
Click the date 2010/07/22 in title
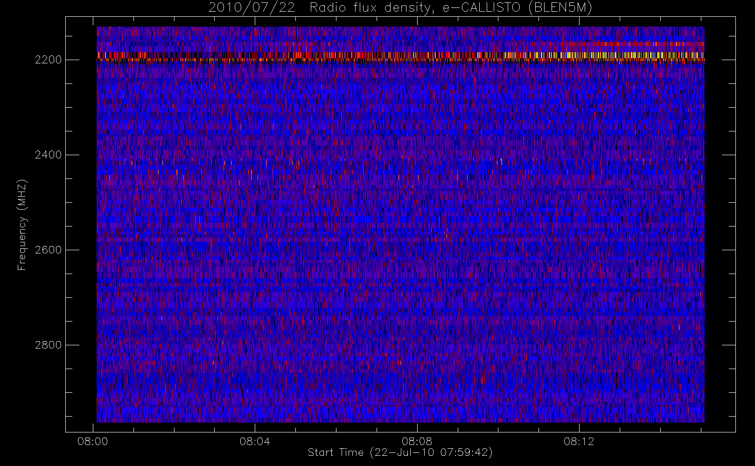pyautogui.click(x=252, y=8)
